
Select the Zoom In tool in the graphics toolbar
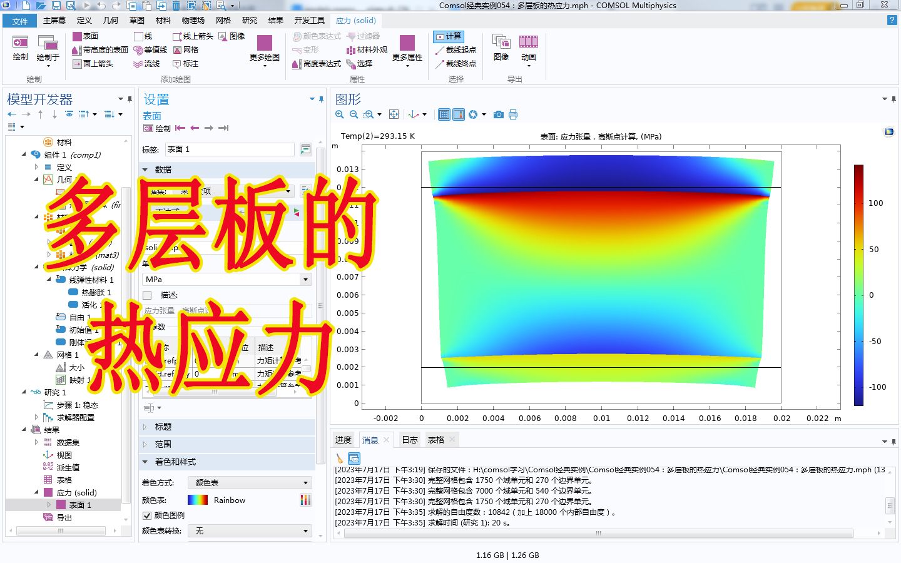(x=339, y=114)
